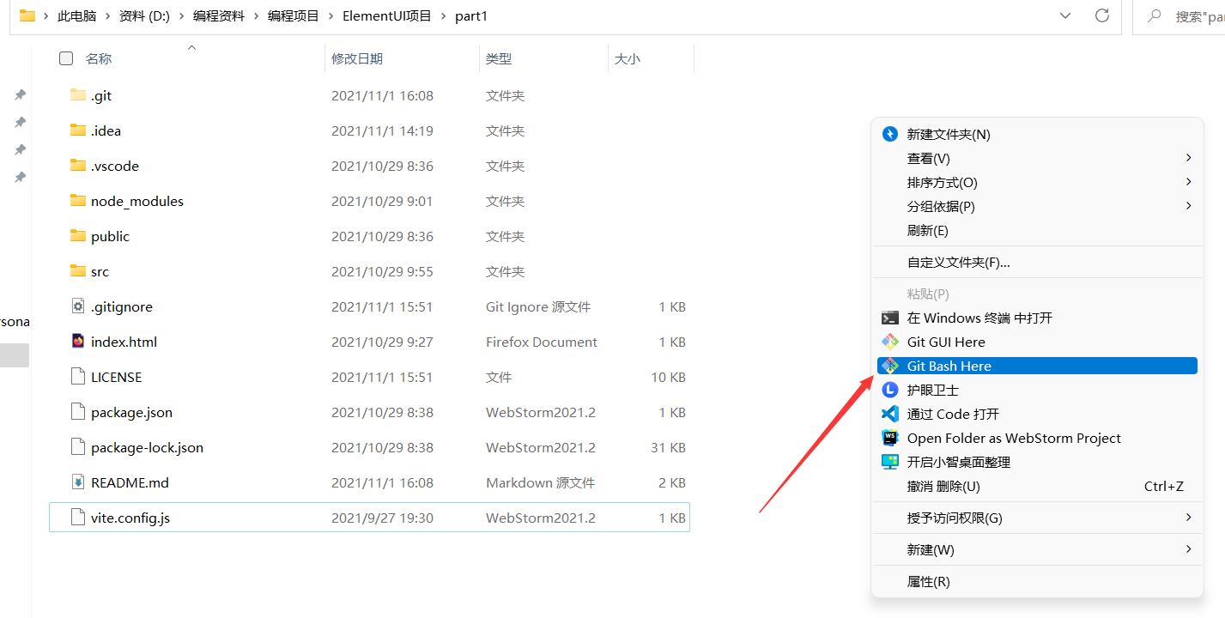This screenshot has height=618, width=1225.
Task: Expand the 分组依据(P) submenu arrow
Action: (x=1189, y=206)
